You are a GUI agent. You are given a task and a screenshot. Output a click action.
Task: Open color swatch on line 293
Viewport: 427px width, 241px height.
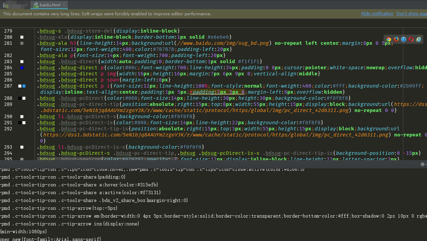point(22,147)
